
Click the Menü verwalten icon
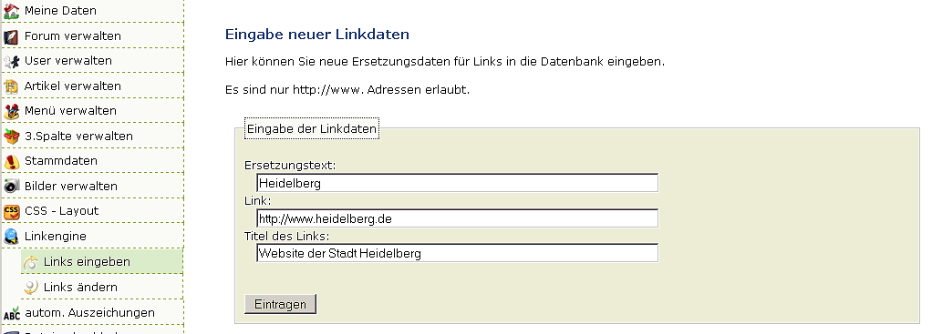[11, 111]
